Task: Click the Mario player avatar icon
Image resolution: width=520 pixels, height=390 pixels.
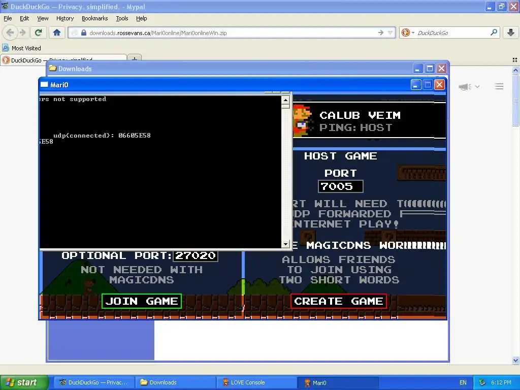Action: [303, 121]
